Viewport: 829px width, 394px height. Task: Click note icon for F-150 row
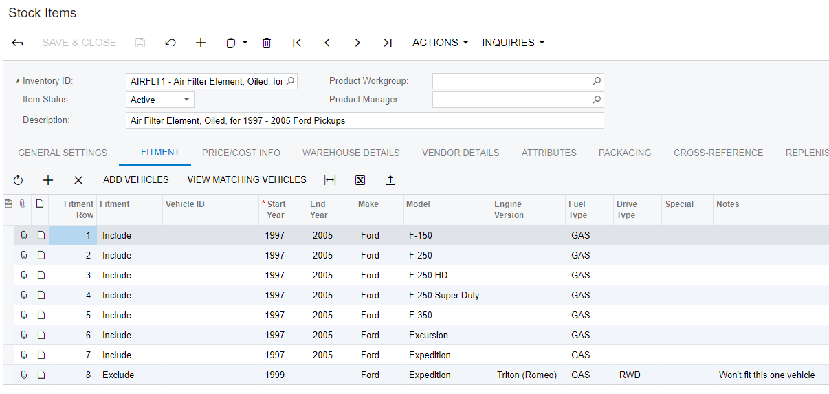pyautogui.click(x=41, y=235)
